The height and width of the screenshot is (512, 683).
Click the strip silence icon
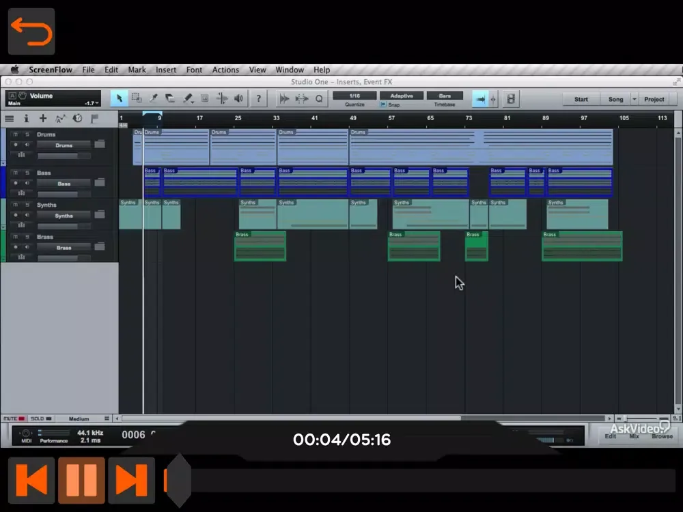point(301,99)
